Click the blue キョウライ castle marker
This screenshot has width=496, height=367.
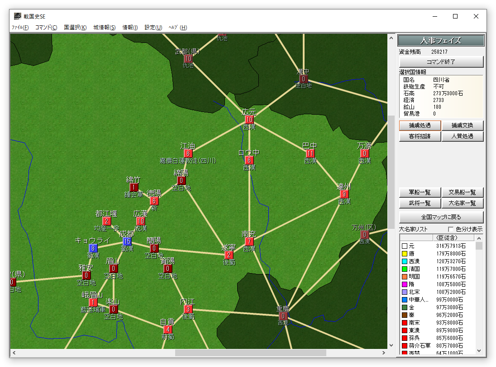(93, 248)
